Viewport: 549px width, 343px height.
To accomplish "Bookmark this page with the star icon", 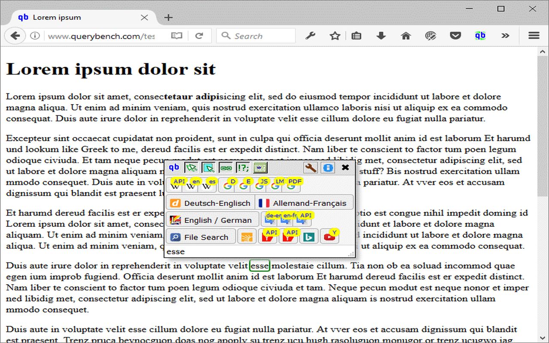I will tap(335, 36).
